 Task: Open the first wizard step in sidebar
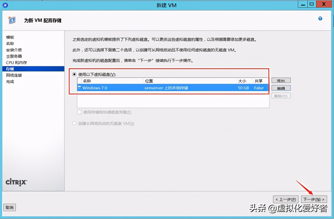click(10, 37)
